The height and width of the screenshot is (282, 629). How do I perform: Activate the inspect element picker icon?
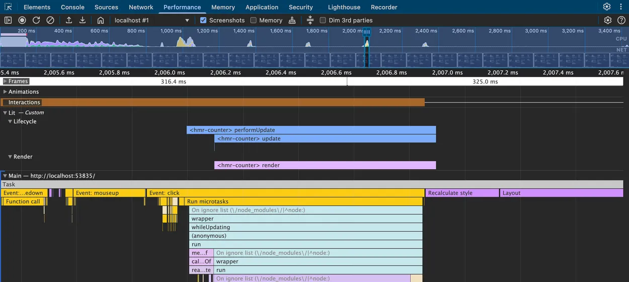[x=8, y=7]
